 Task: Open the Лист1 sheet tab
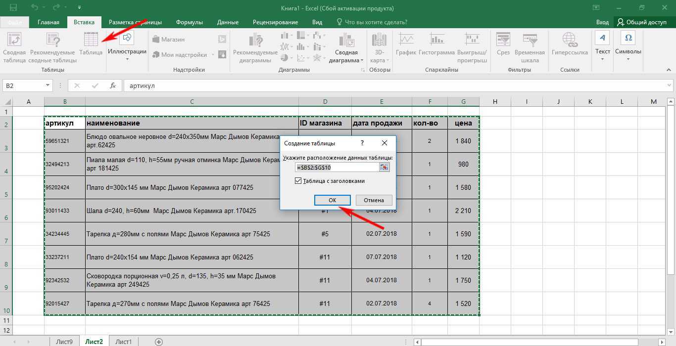click(x=123, y=342)
